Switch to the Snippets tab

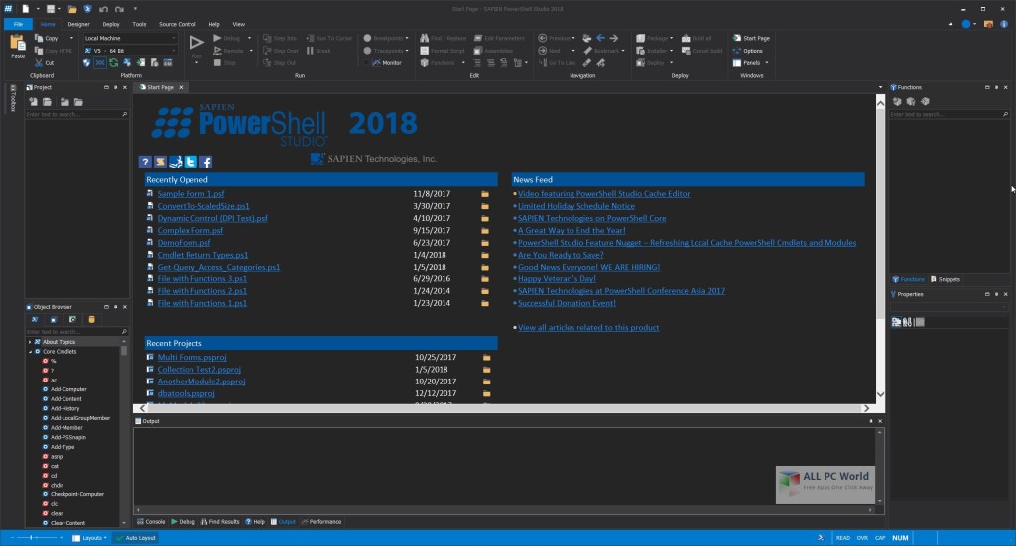tap(946, 280)
